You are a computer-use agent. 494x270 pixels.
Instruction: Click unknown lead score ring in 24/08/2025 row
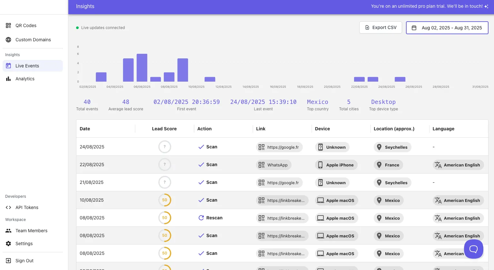click(164, 147)
